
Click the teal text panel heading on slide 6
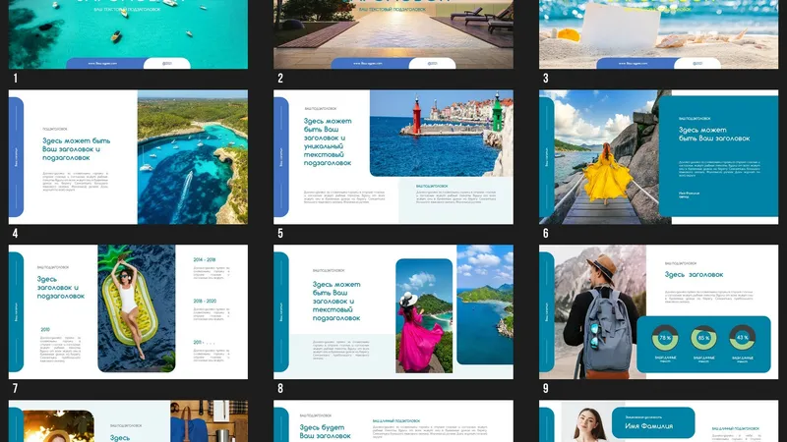[714, 134]
